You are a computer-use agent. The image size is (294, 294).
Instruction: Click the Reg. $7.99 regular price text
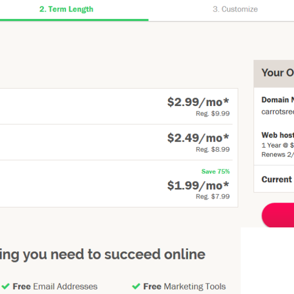coord(213,196)
